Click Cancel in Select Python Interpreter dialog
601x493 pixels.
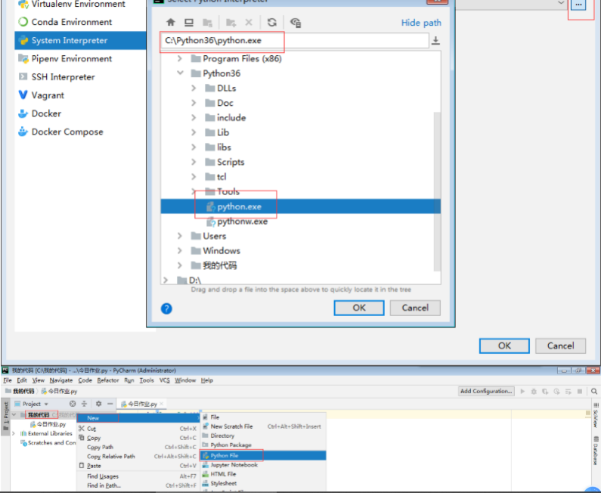point(415,308)
